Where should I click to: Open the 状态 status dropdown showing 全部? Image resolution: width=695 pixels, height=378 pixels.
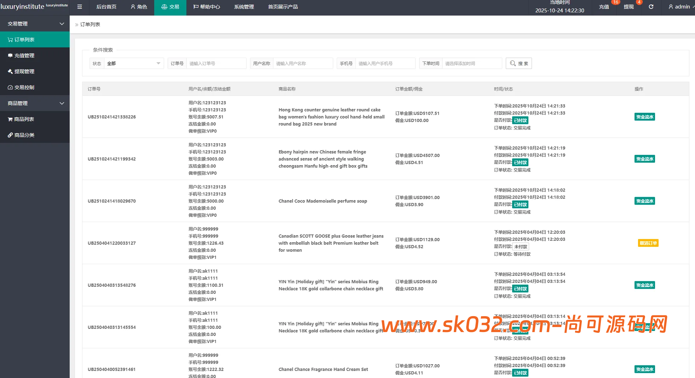pyautogui.click(x=134, y=63)
